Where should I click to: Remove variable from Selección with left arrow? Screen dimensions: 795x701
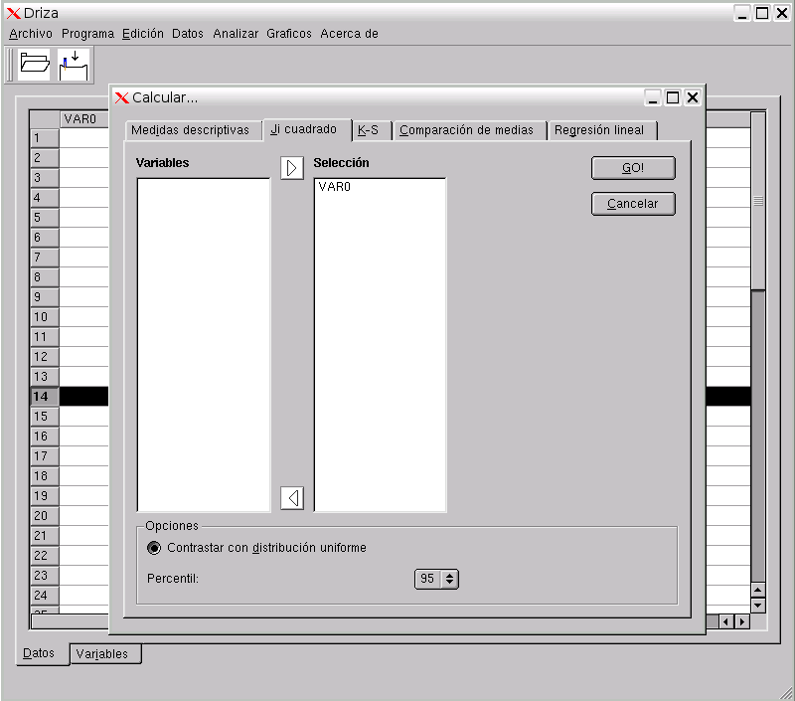click(x=292, y=497)
